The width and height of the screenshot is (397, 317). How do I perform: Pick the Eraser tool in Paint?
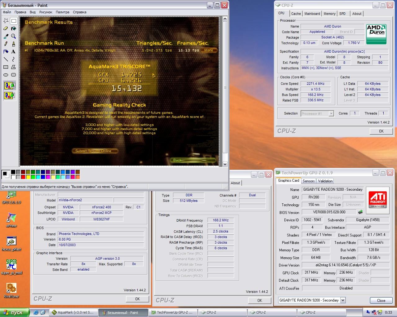6,28
